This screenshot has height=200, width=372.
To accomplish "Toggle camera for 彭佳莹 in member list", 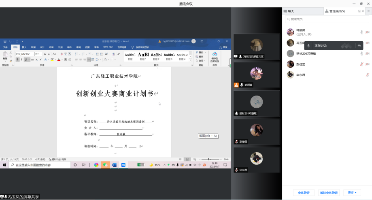I will tap(368, 64).
